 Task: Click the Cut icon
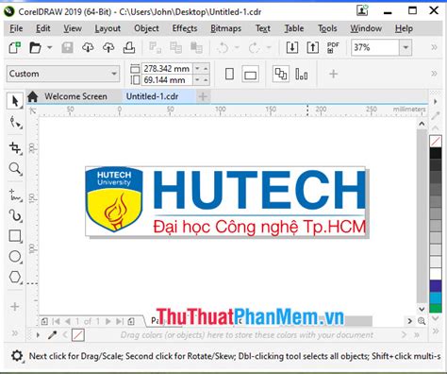155,48
